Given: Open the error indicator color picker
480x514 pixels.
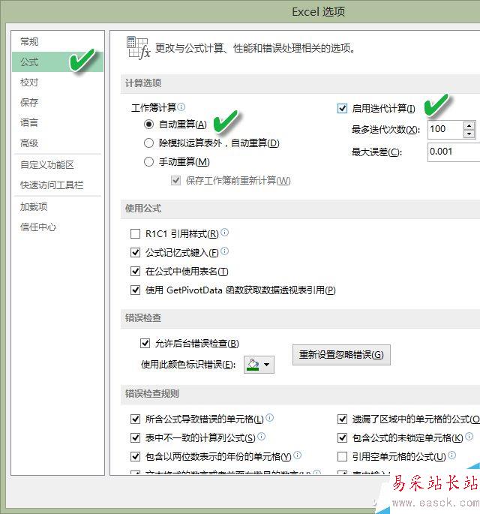Looking at the screenshot, I should click(x=259, y=365).
